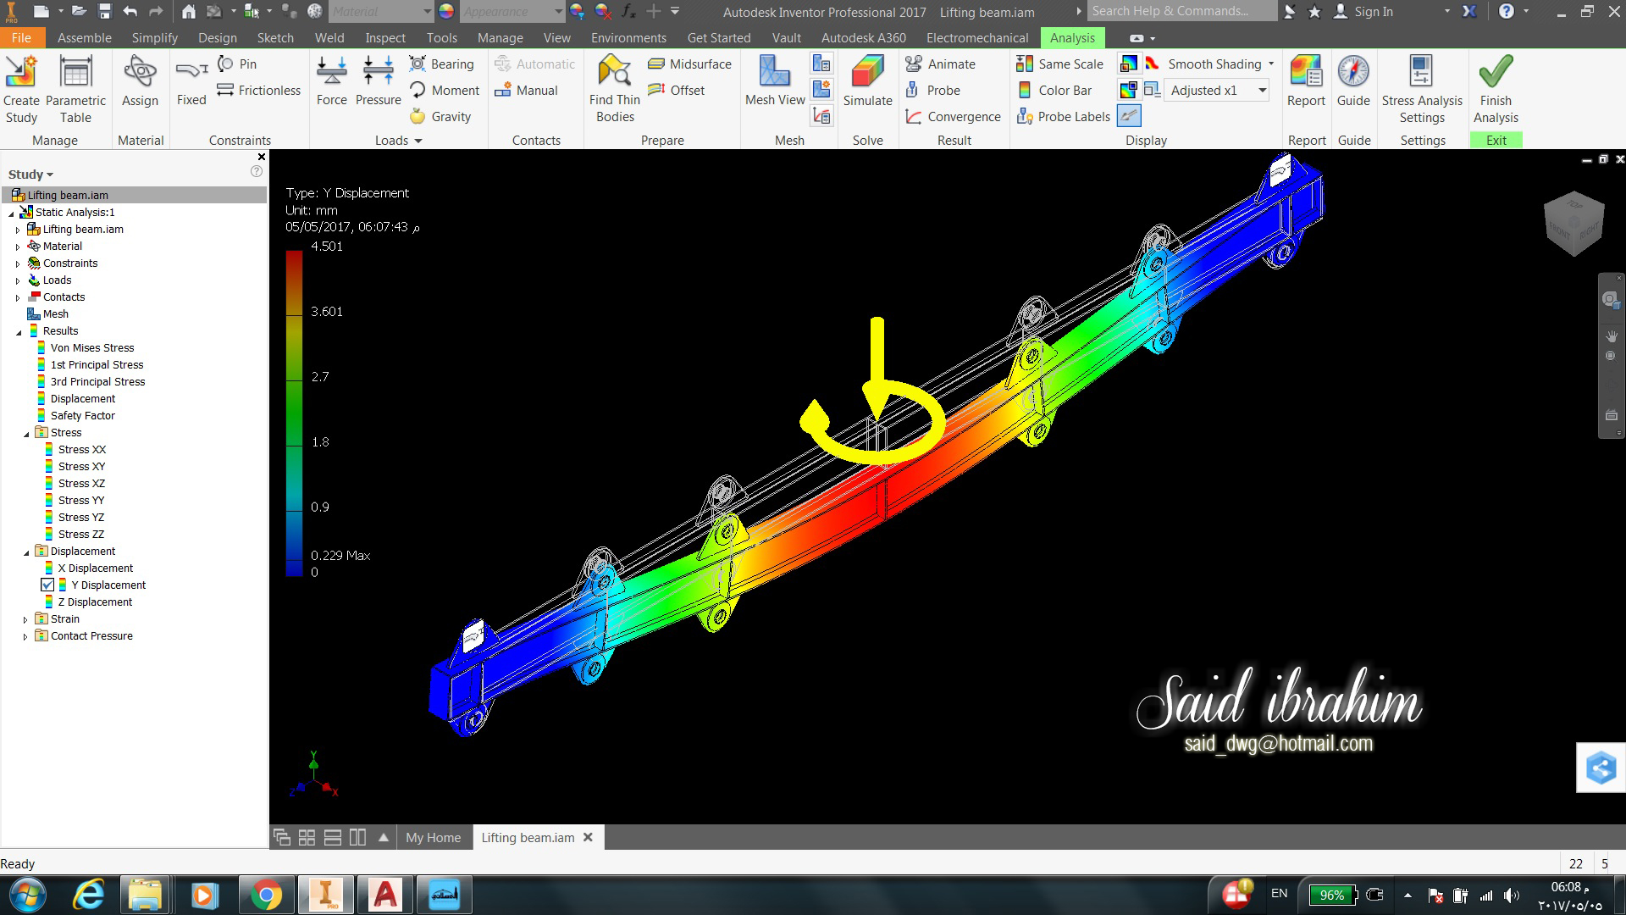Collapse the Stress results folder
The width and height of the screenshot is (1626, 915).
[25, 433]
